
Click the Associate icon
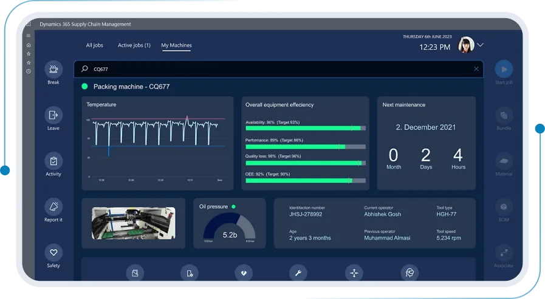click(504, 253)
